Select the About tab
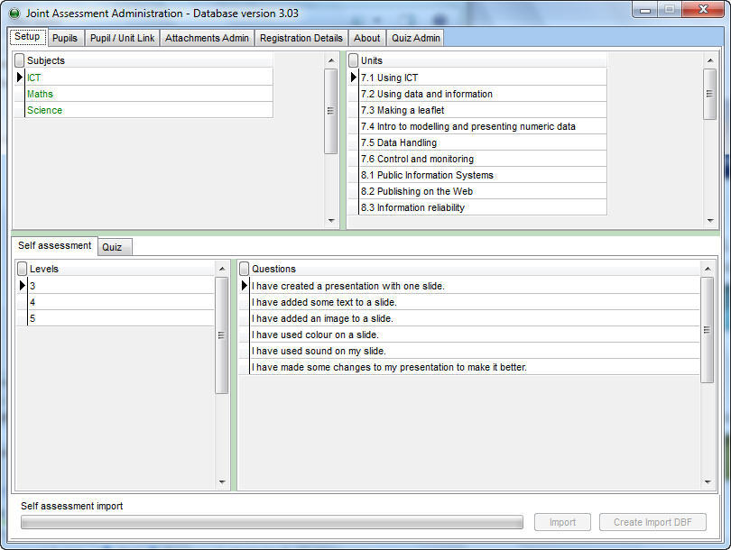731x550 pixels. pos(366,38)
